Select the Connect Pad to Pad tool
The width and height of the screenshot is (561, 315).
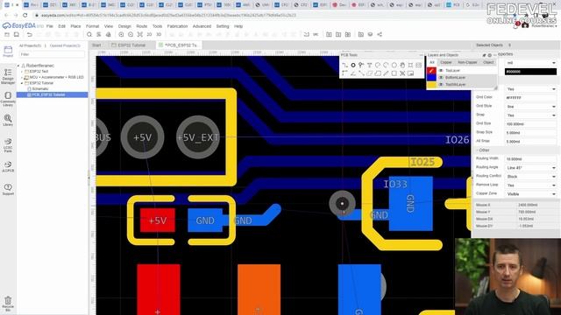click(x=361, y=73)
